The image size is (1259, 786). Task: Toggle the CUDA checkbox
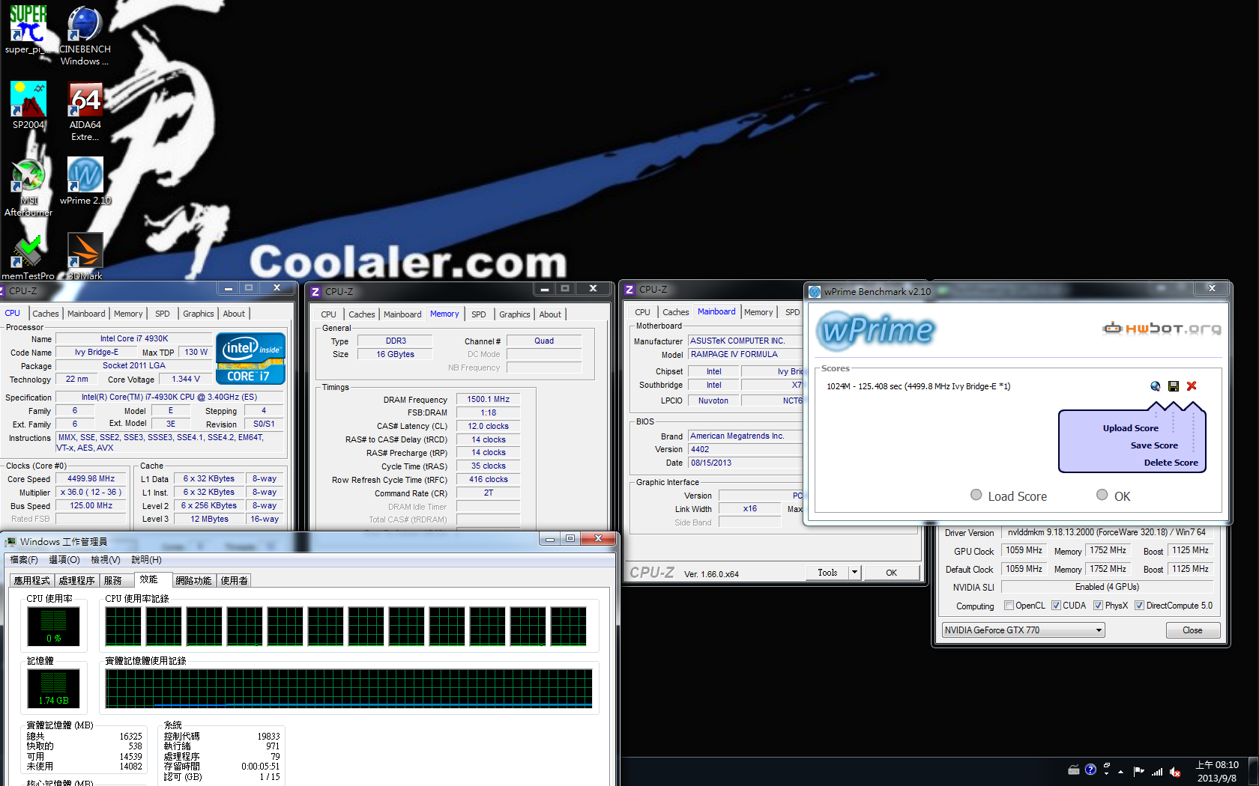pyautogui.click(x=1056, y=605)
